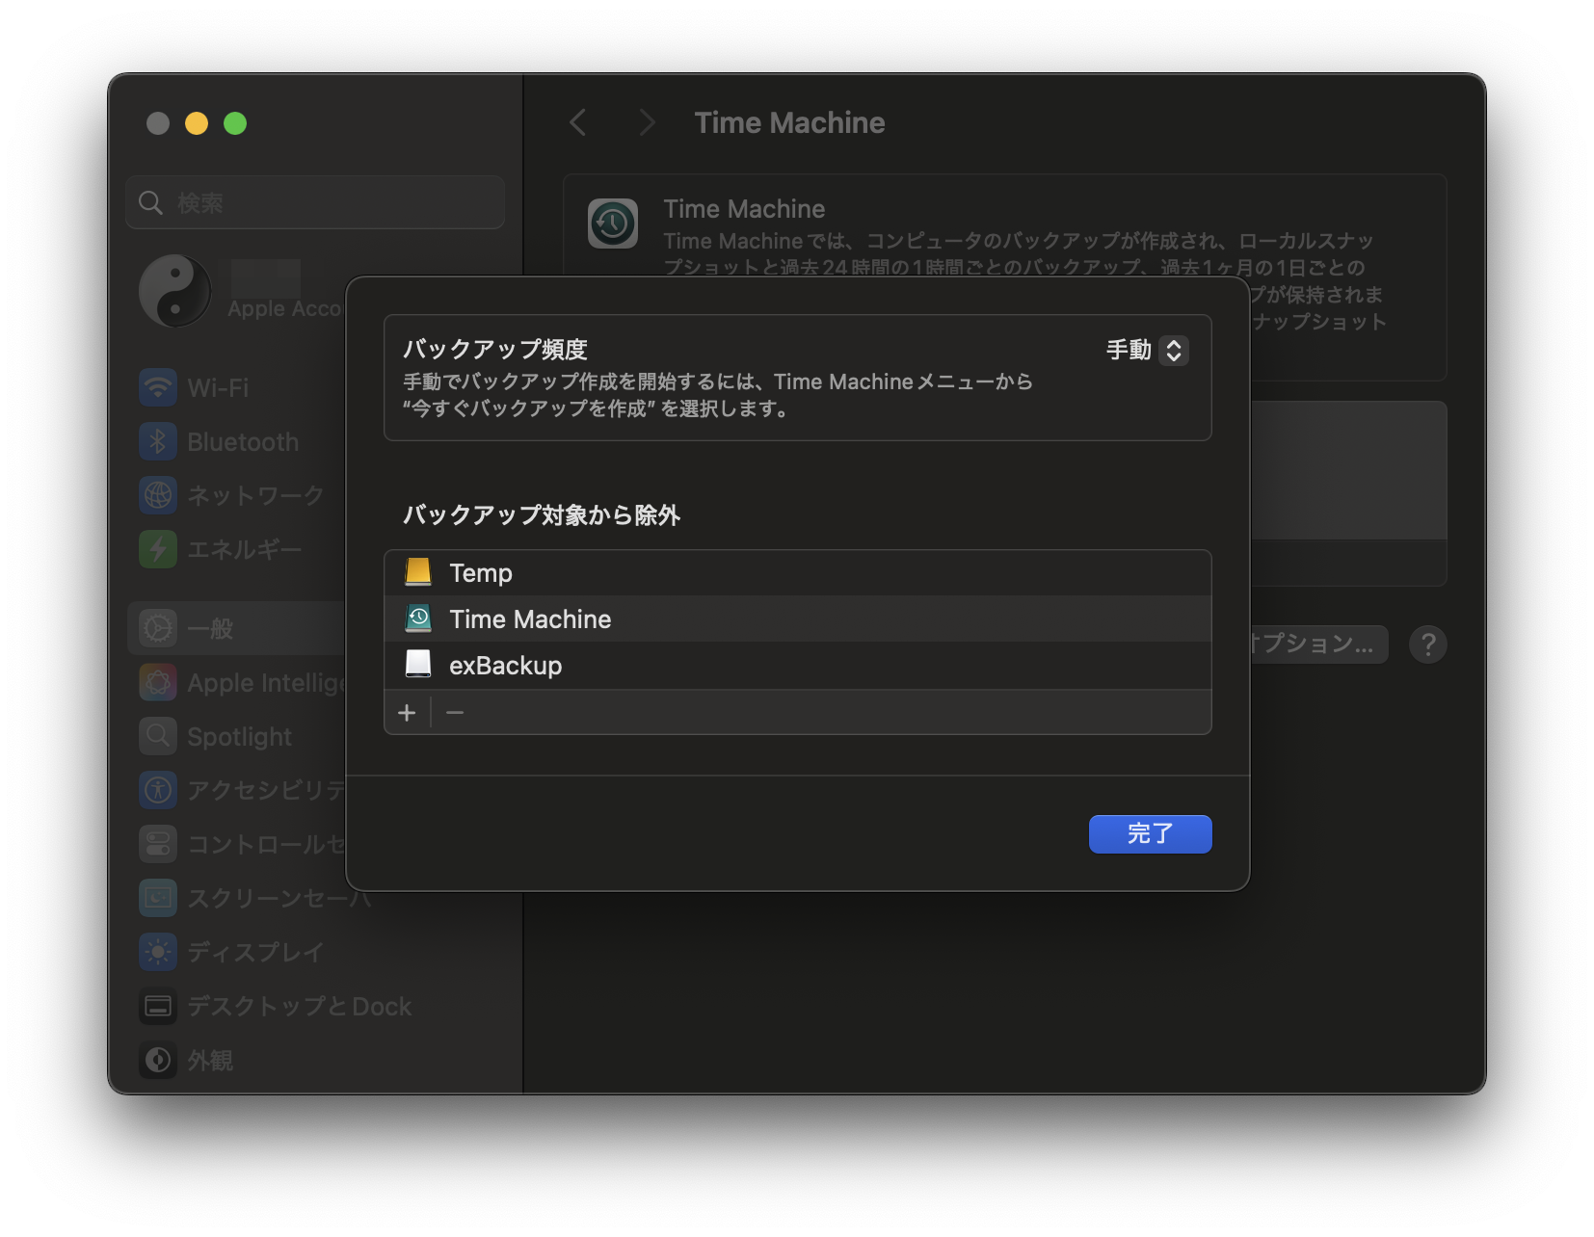This screenshot has width=1594, height=1237.
Task: Click the Time Machine disk icon in list
Action: click(418, 618)
